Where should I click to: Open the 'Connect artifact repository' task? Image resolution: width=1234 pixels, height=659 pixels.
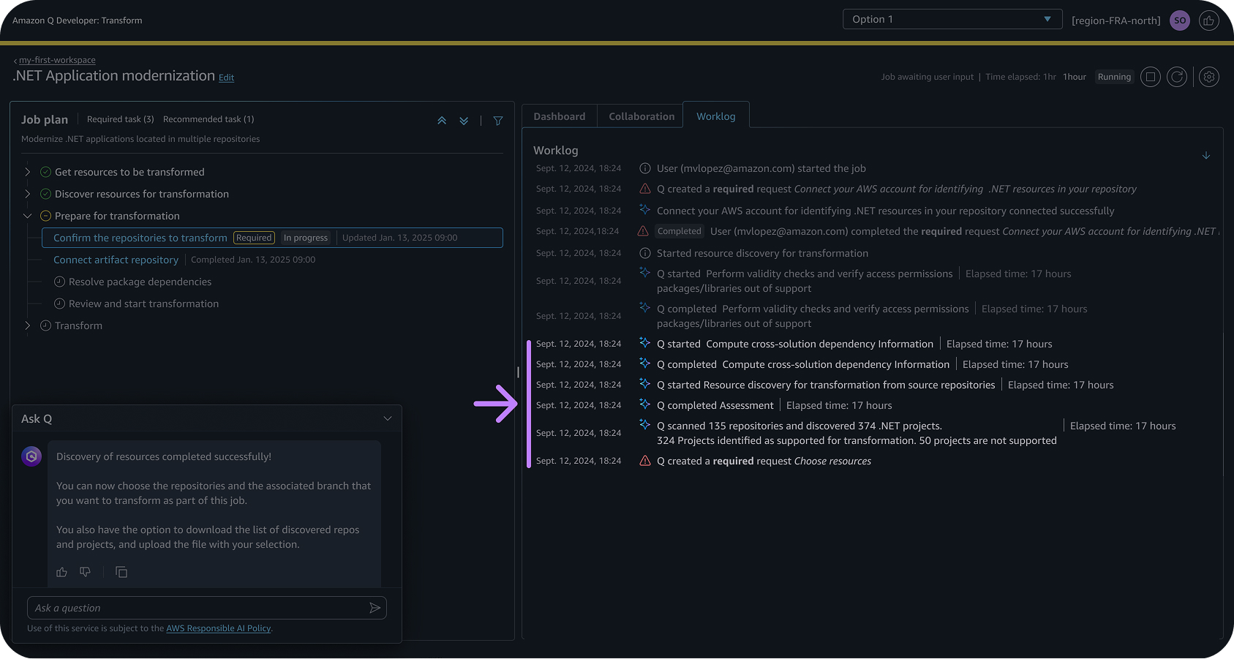click(116, 260)
